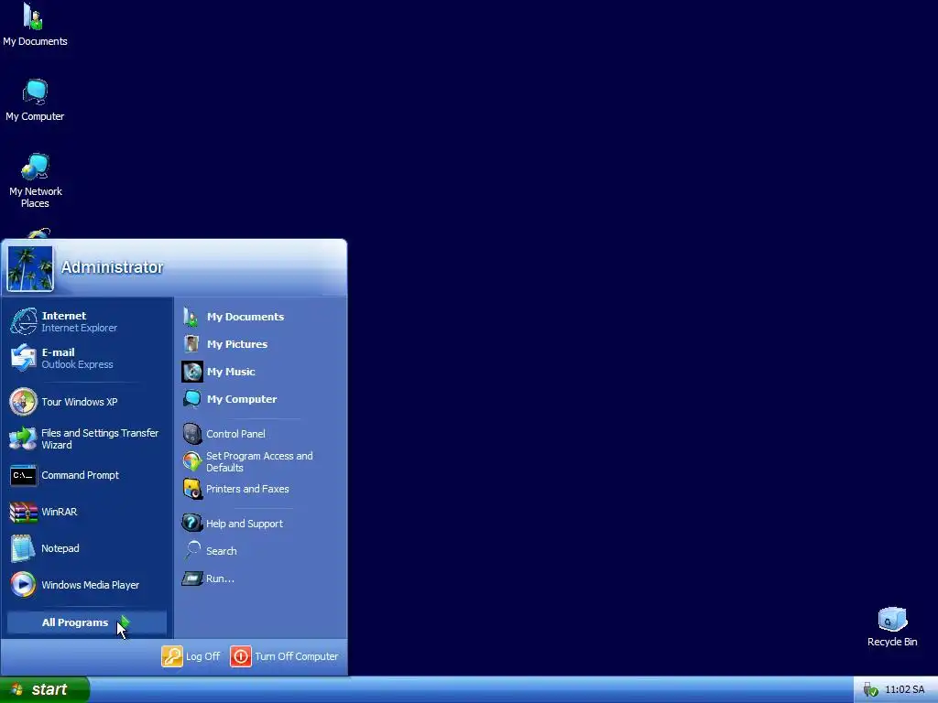Click the Log Off key icon
938x703 pixels.
point(171,656)
